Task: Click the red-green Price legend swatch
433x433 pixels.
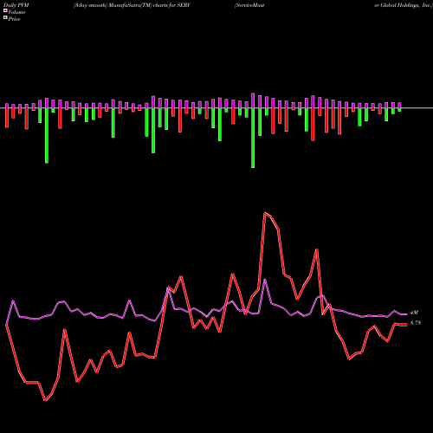Action: click(5, 18)
